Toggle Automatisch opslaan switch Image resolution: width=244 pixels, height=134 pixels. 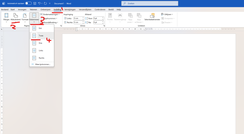28,3
